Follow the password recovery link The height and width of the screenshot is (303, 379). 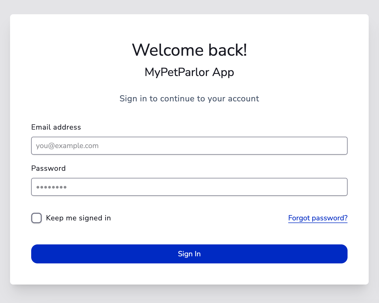[x=318, y=218]
